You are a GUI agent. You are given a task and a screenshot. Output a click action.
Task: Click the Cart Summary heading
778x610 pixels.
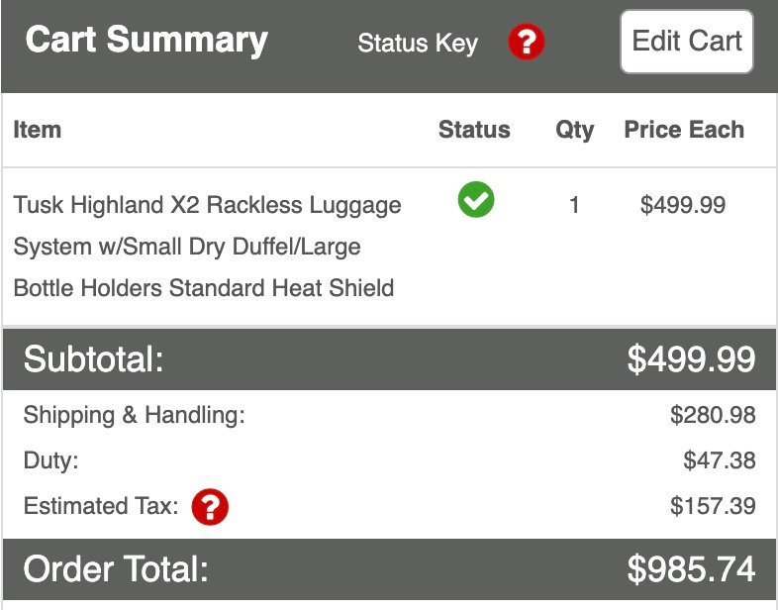tap(146, 40)
